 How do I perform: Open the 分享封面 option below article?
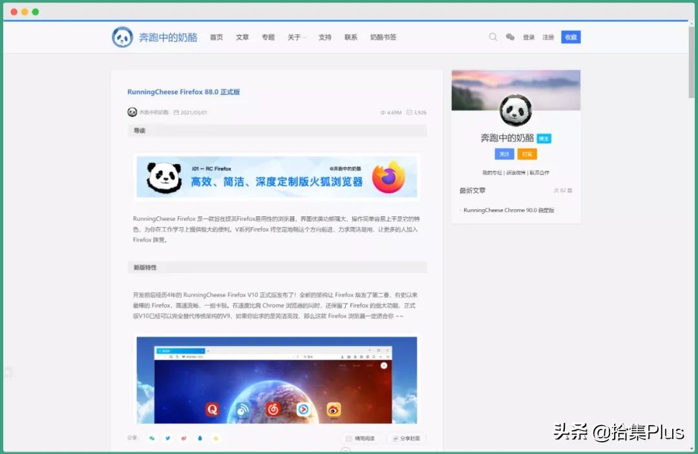click(407, 438)
